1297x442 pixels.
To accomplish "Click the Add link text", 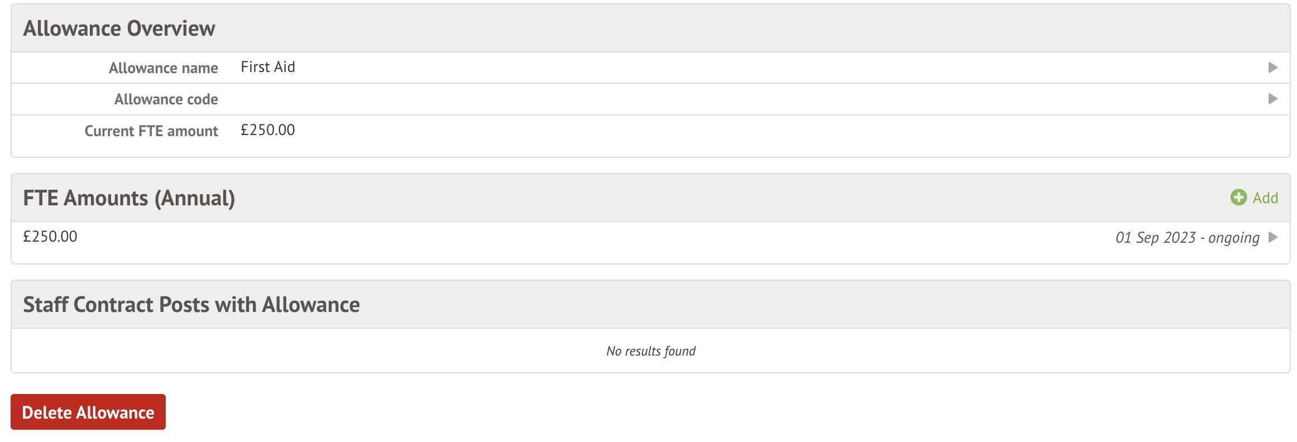I will point(1265,198).
